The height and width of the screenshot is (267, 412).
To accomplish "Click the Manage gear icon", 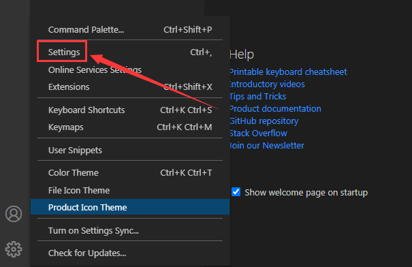I will pos(14,249).
